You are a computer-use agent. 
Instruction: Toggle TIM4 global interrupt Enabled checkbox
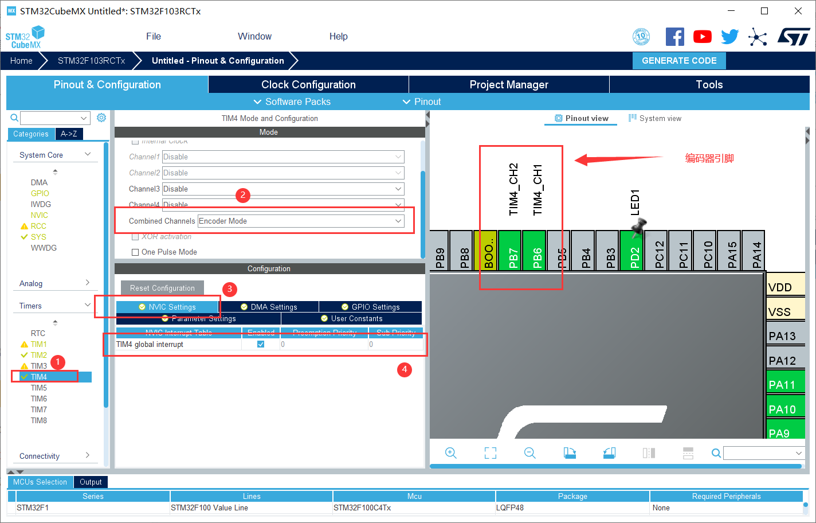coord(261,344)
